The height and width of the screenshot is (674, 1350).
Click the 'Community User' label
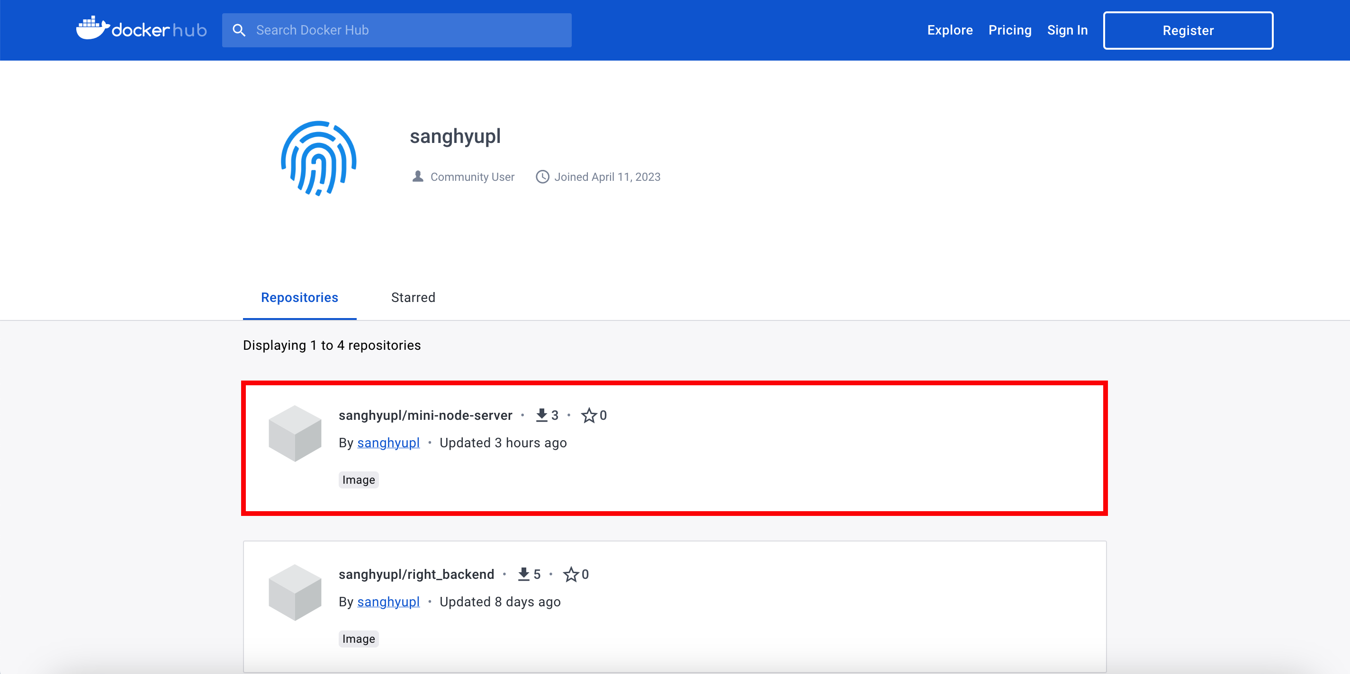[x=472, y=177]
